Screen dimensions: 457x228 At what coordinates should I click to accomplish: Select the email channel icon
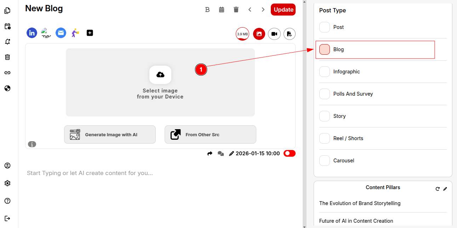click(61, 33)
